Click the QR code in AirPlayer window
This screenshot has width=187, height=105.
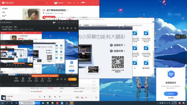pyautogui.click(x=118, y=62)
